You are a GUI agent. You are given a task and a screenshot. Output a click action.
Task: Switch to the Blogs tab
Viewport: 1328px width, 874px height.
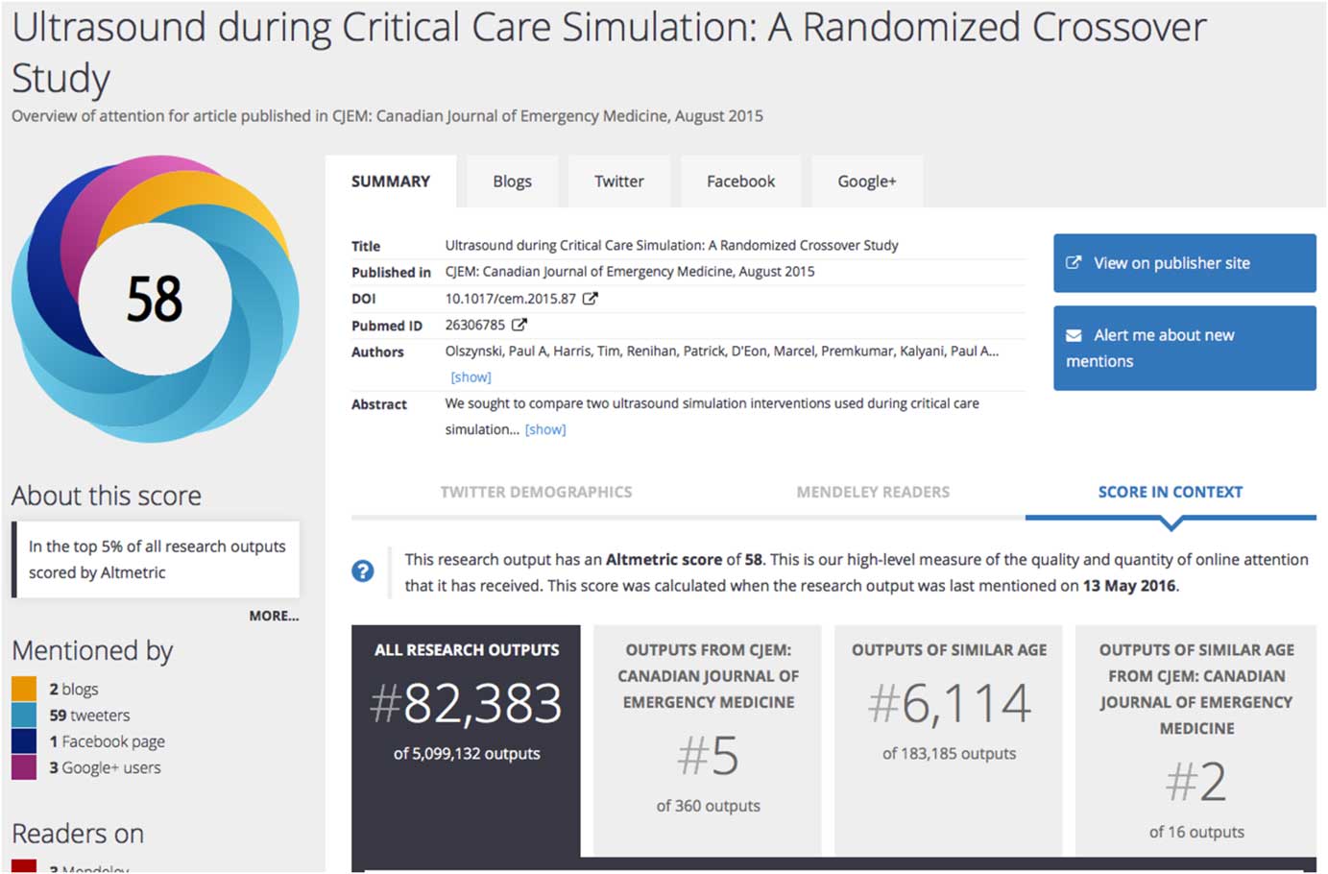pyautogui.click(x=512, y=182)
